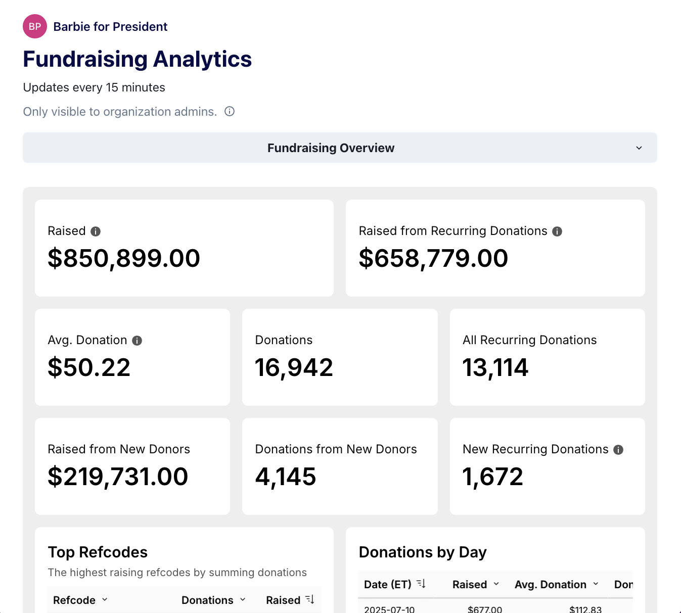Expand the Fundraising Overview section selector

[x=639, y=148]
